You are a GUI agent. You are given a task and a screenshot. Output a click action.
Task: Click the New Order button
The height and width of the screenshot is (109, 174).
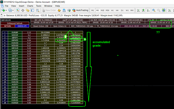pos(49,10)
